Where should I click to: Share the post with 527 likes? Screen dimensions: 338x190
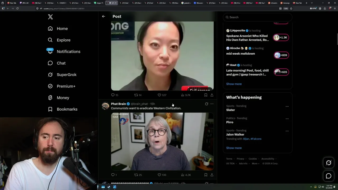212,95
